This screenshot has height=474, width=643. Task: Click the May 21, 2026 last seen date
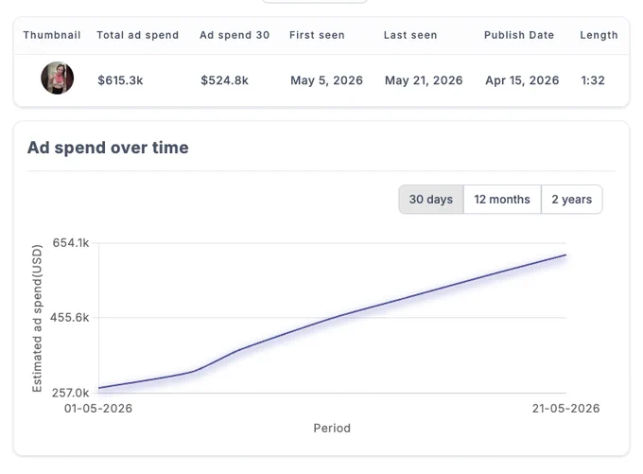(x=424, y=80)
